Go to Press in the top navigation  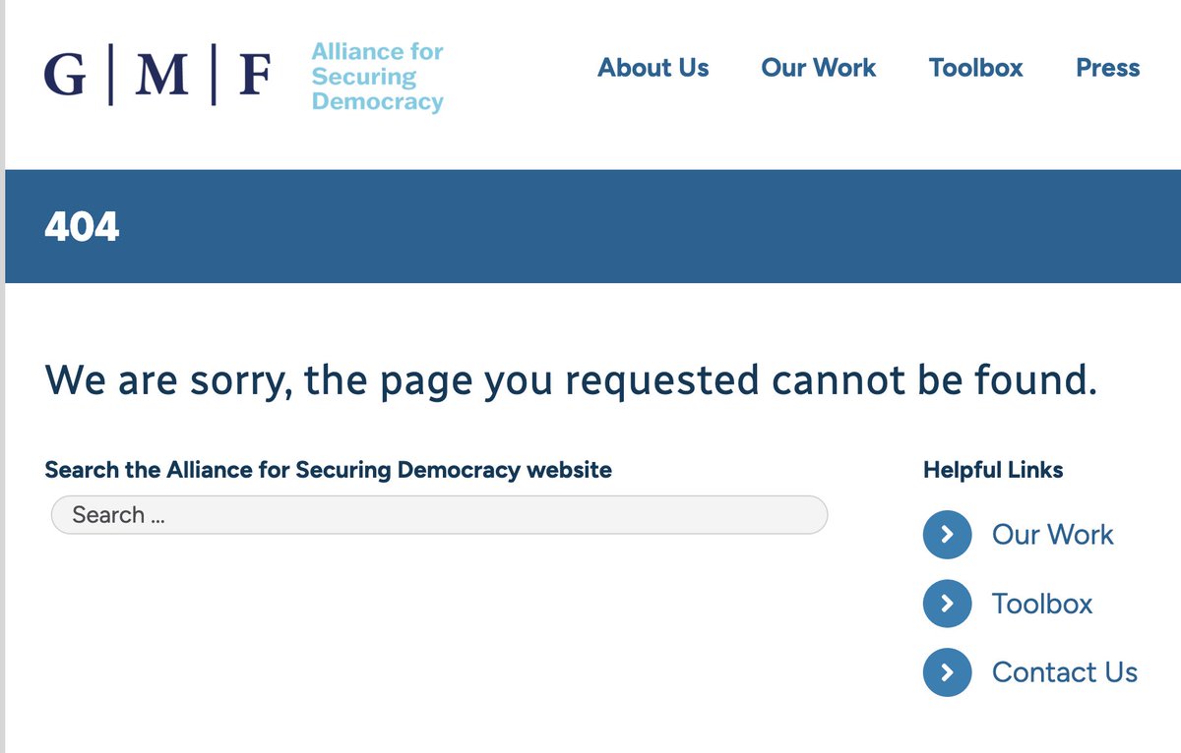(1107, 68)
